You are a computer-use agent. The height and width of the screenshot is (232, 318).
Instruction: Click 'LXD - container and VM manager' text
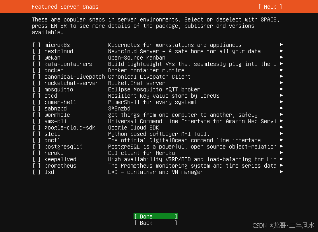tap(155, 172)
